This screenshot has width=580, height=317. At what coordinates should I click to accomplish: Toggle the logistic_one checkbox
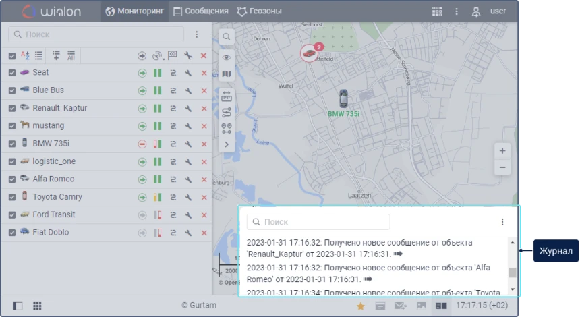12,162
